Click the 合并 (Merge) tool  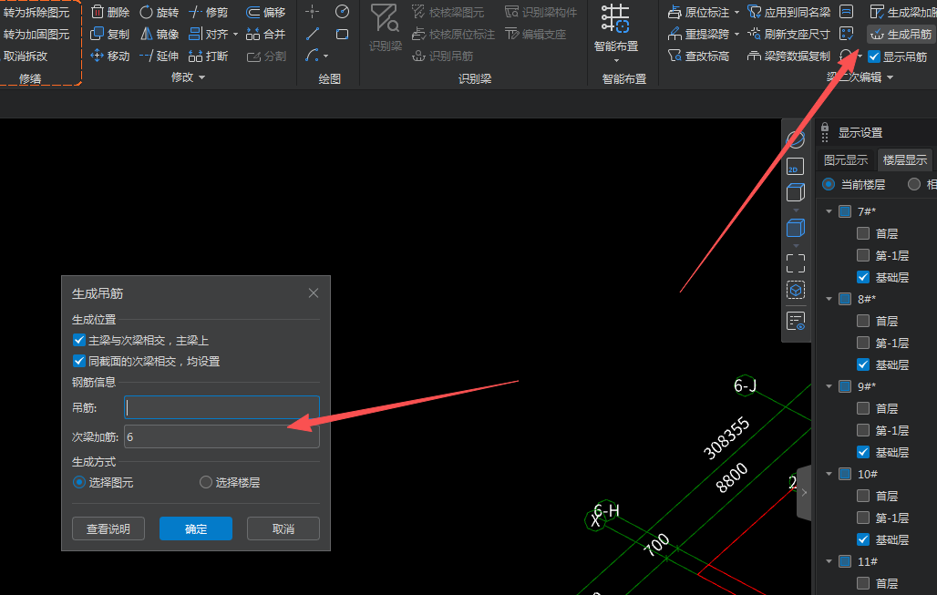pyautogui.click(x=266, y=34)
